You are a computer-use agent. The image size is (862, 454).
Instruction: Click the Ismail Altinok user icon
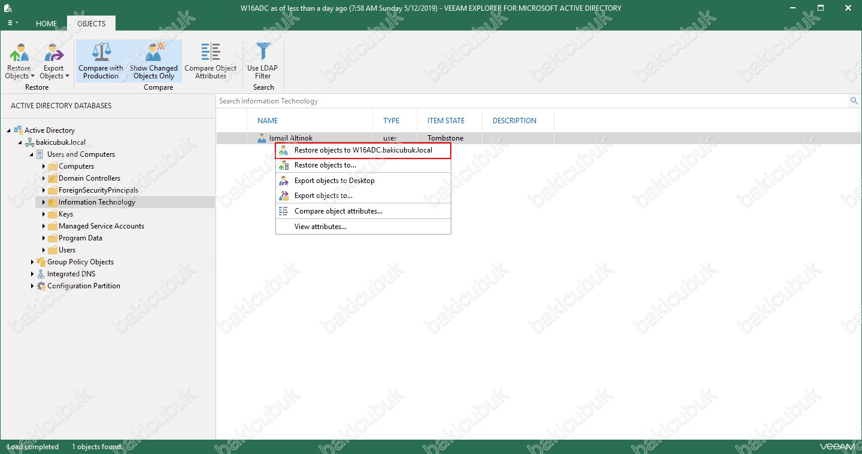(262, 138)
